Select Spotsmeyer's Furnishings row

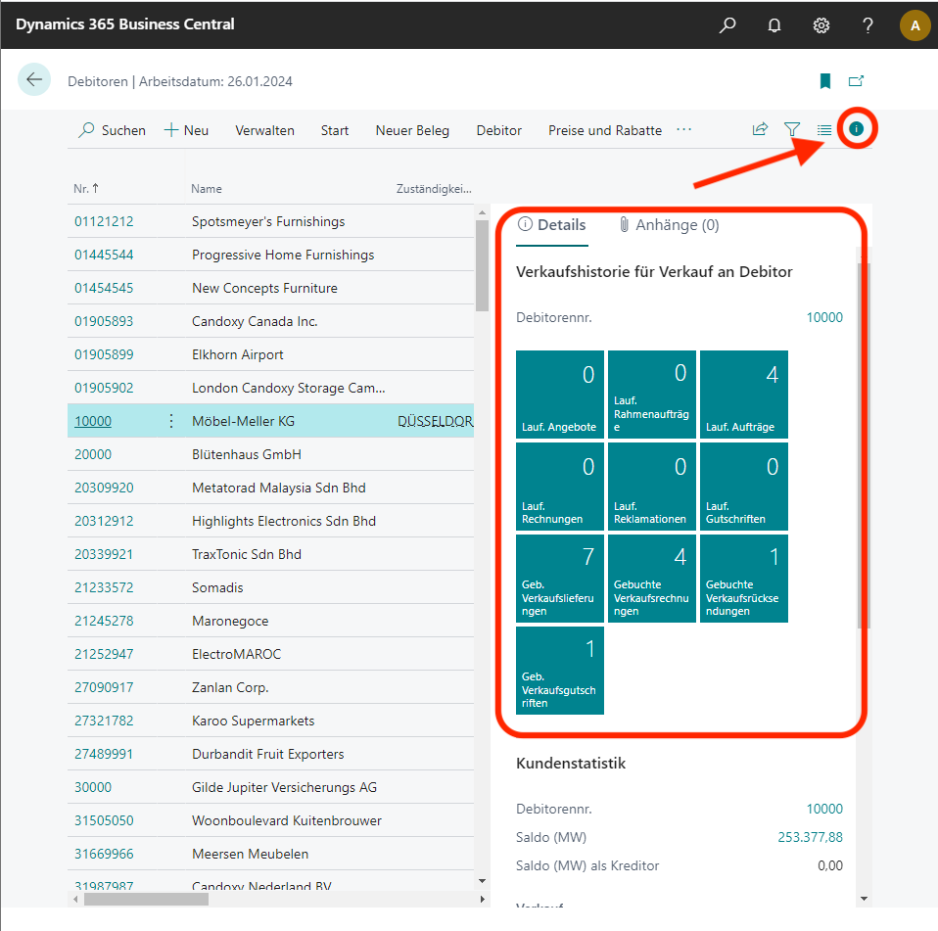coord(270,221)
